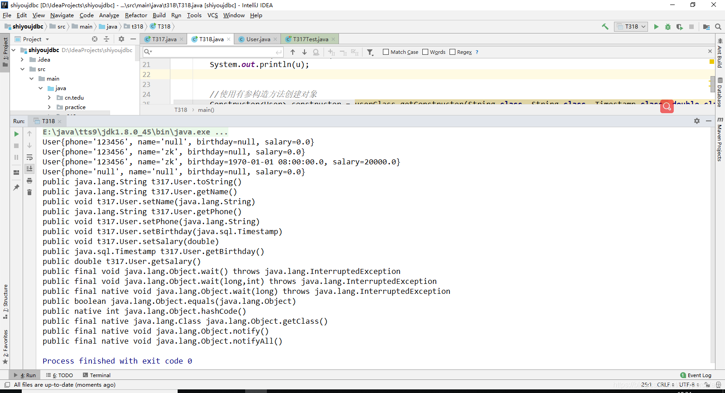Open the Refactor menu

[136, 15]
